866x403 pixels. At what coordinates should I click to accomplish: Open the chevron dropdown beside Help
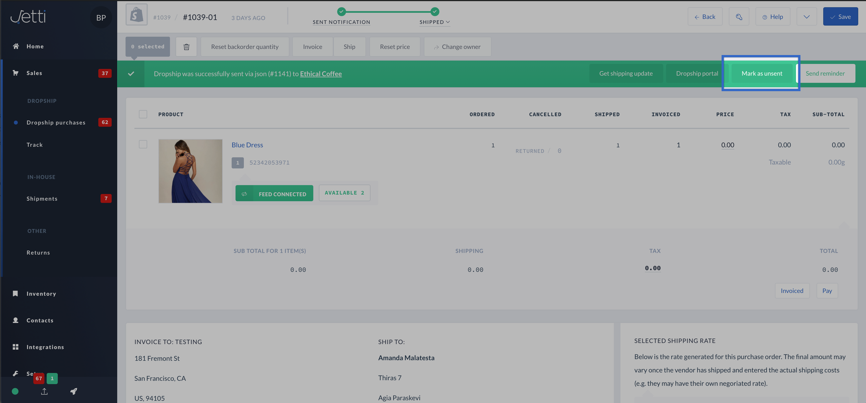pyautogui.click(x=806, y=17)
